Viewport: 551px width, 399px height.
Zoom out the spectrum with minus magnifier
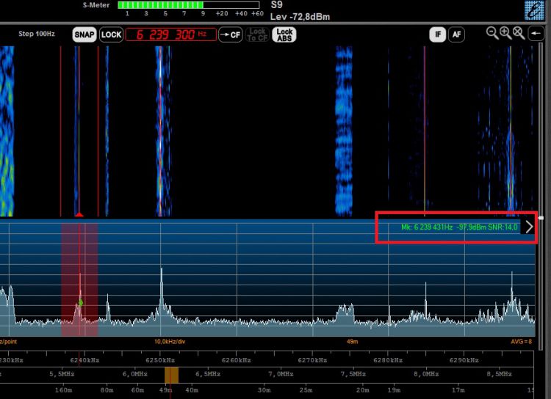(492, 33)
